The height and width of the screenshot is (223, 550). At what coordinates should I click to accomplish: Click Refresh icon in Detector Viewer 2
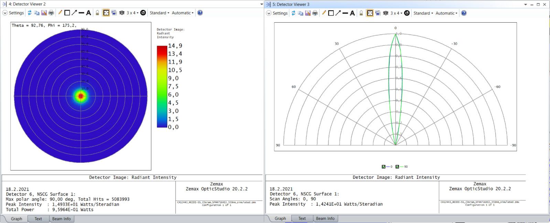pos(30,13)
